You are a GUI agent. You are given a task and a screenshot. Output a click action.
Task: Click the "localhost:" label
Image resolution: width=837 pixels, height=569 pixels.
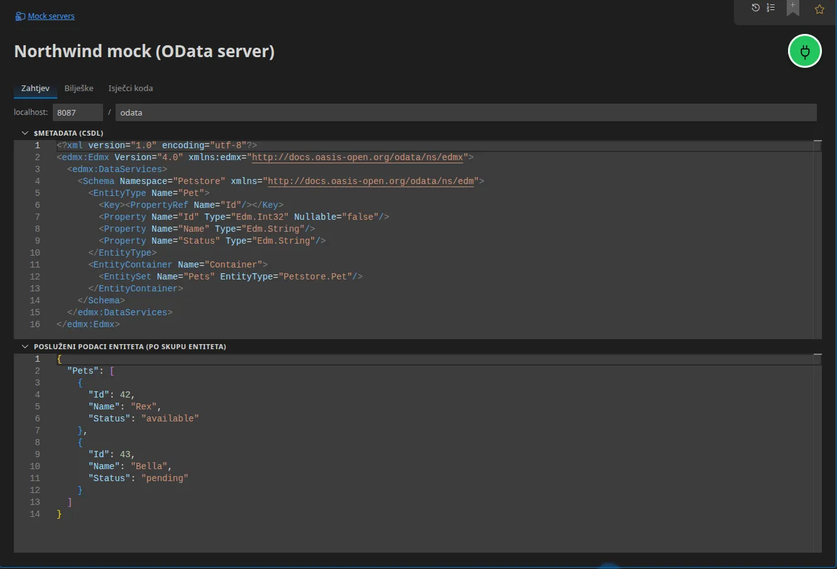pyautogui.click(x=31, y=112)
